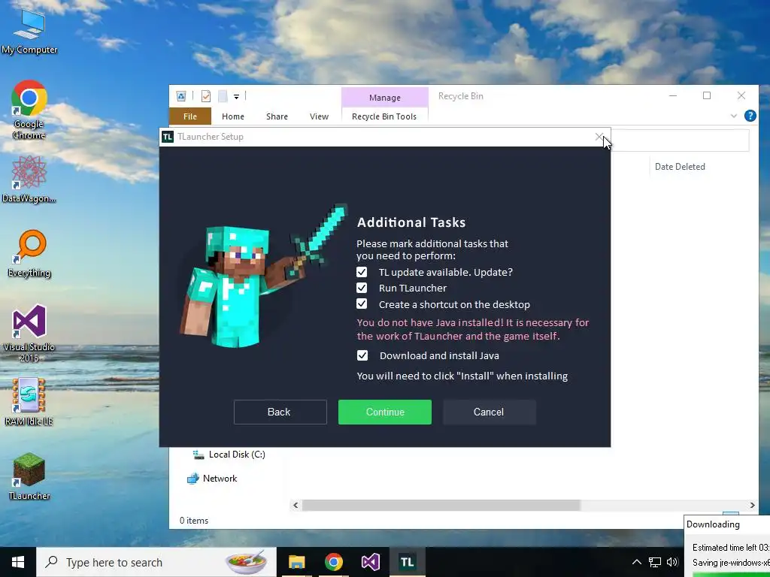Open the File tab in Recycle Bin
The height and width of the screenshot is (577, 770).
190,116
